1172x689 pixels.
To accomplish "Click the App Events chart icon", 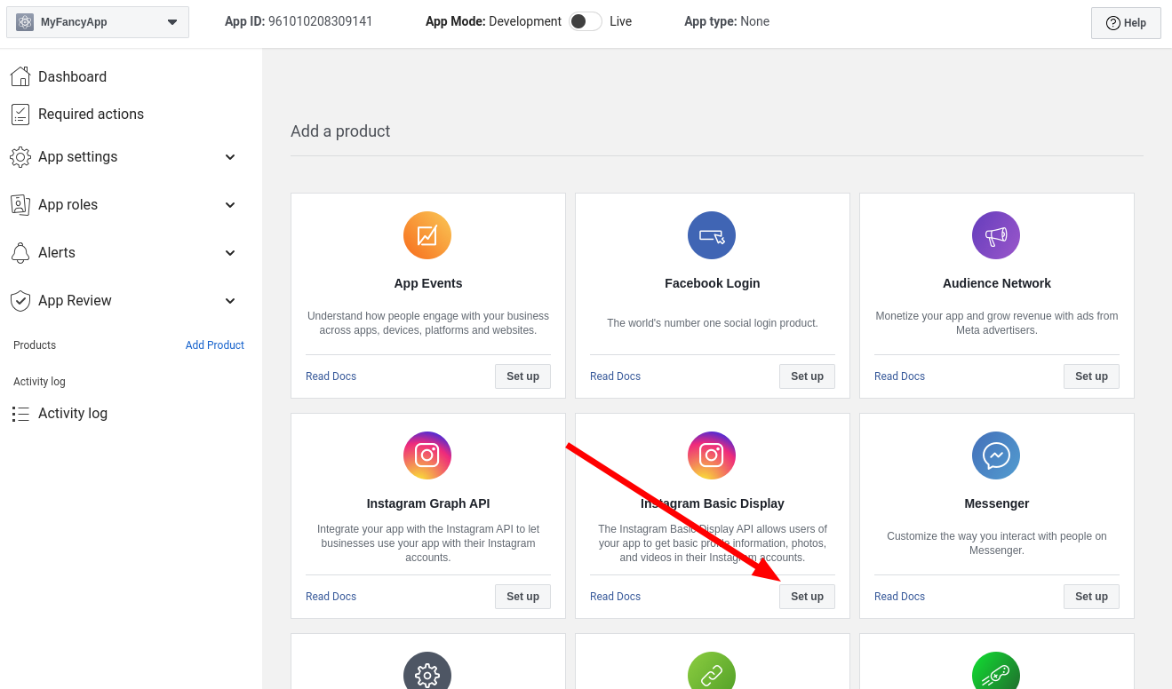I will tap(427, 235).
